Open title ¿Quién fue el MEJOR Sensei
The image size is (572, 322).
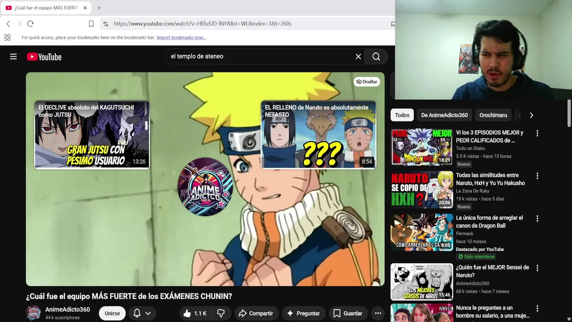point(492,271)
